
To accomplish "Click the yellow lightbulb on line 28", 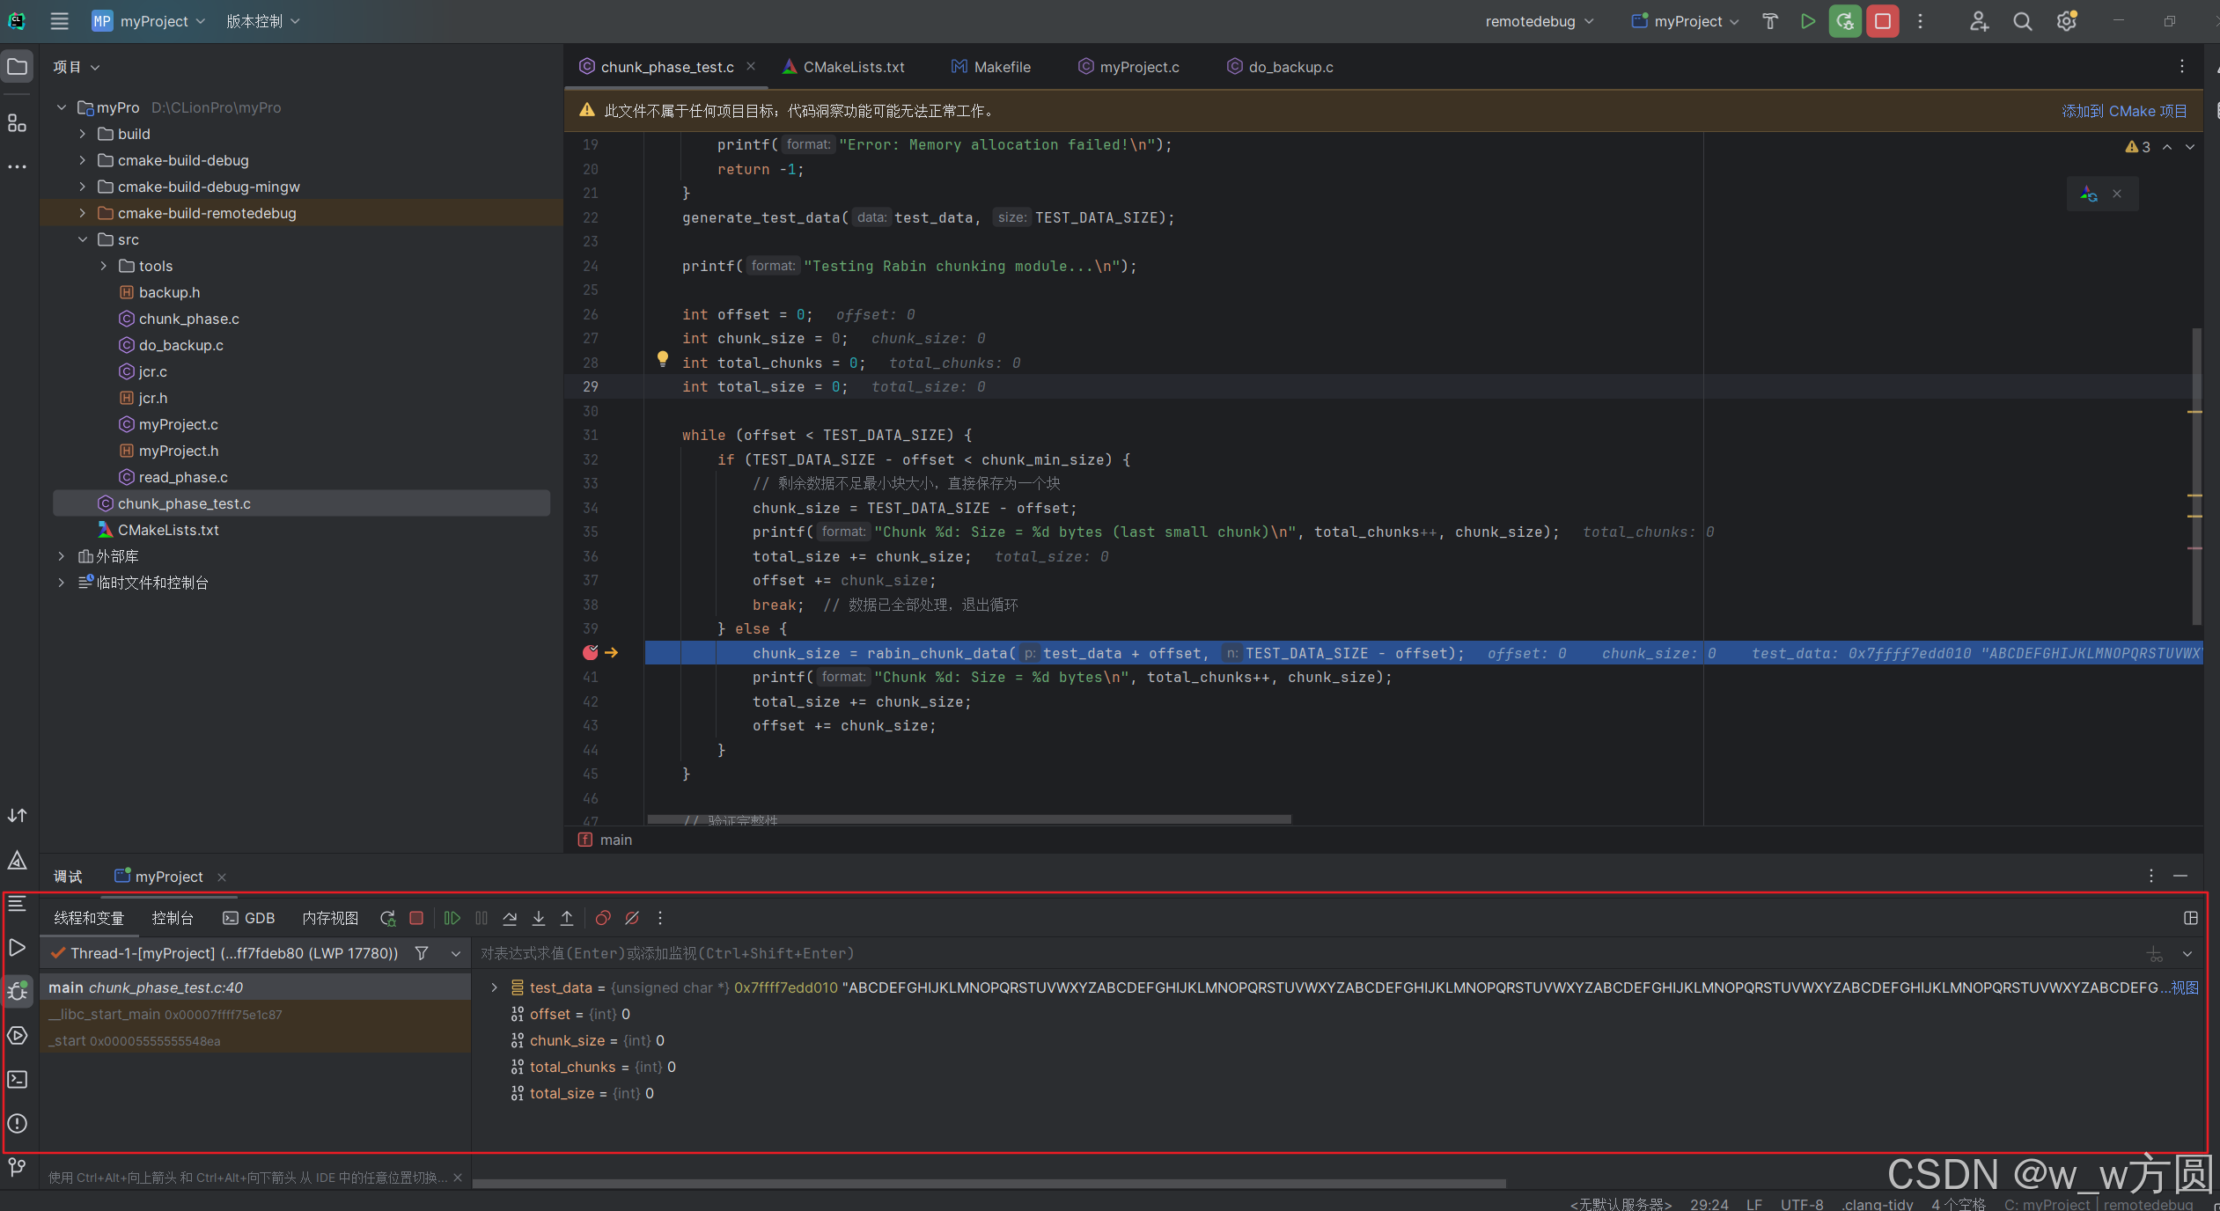I will pyautogui.click(x=663, y=359).
